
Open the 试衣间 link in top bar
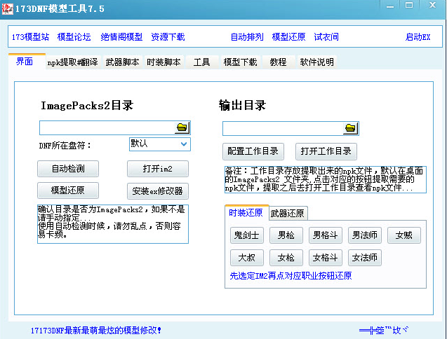click(x=326, y=37)
